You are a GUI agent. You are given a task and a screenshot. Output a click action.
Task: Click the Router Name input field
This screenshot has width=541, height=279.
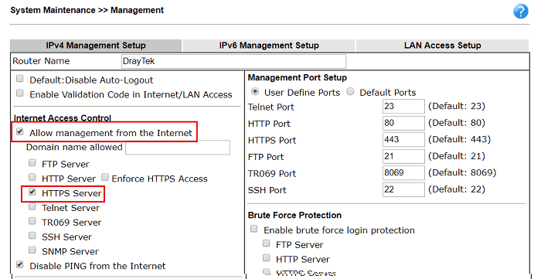tap(233, 61)
